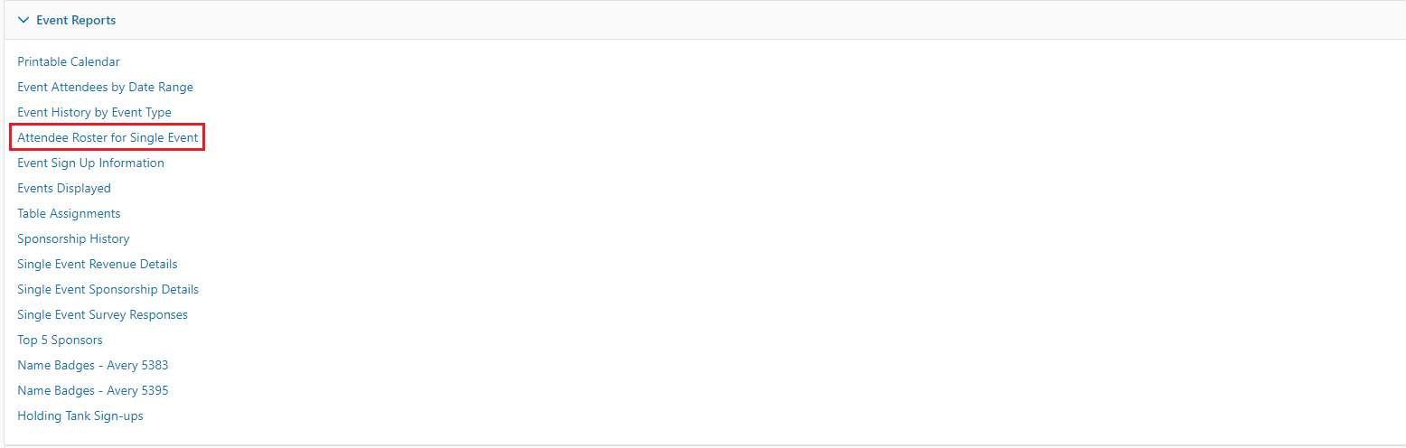Open the Top 5 Sponsors report
The width and height of the screenshot is (1406, 448).
(60, 340)
